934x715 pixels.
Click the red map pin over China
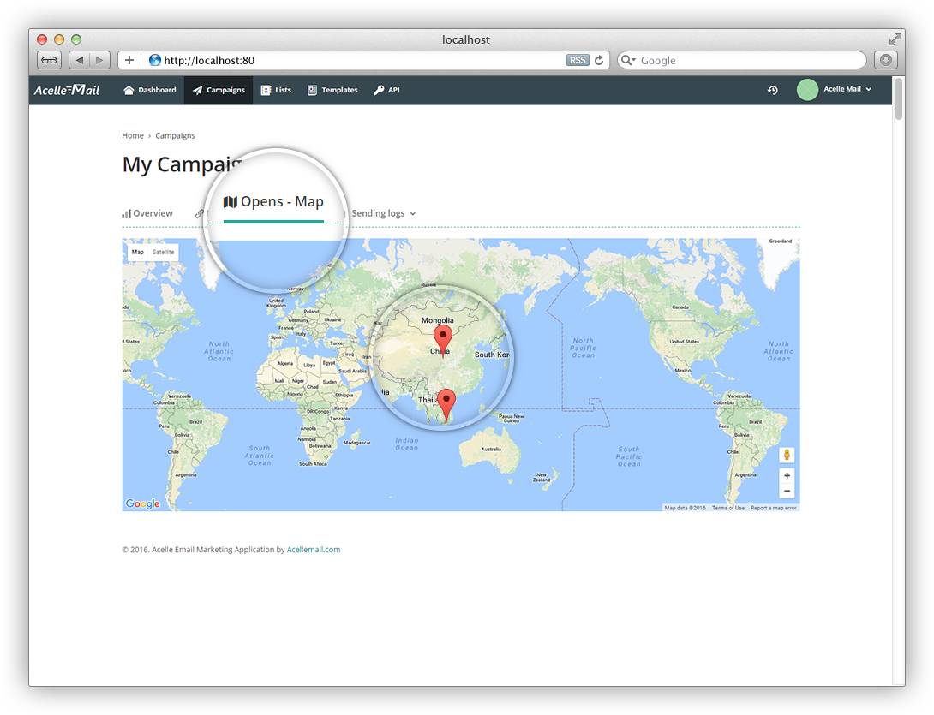click(x=442, y=340)
